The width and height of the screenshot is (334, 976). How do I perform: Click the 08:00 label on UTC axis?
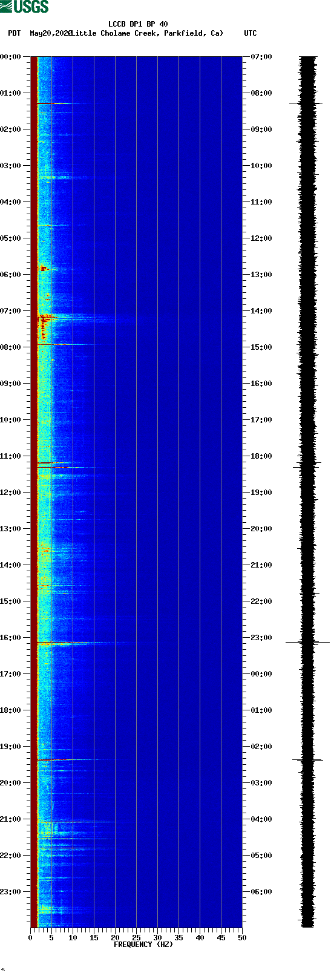pyautogui.click(x=261, y=93)
